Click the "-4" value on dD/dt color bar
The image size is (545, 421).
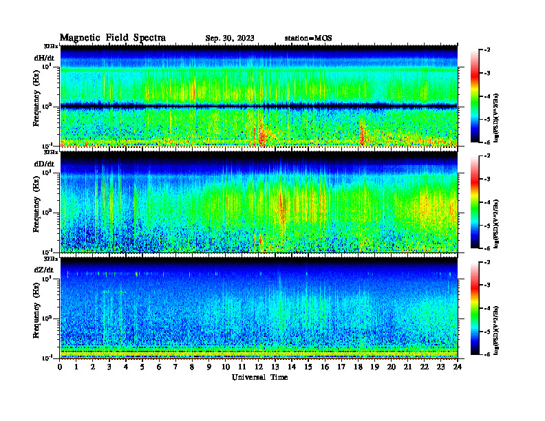pos(487,202)
